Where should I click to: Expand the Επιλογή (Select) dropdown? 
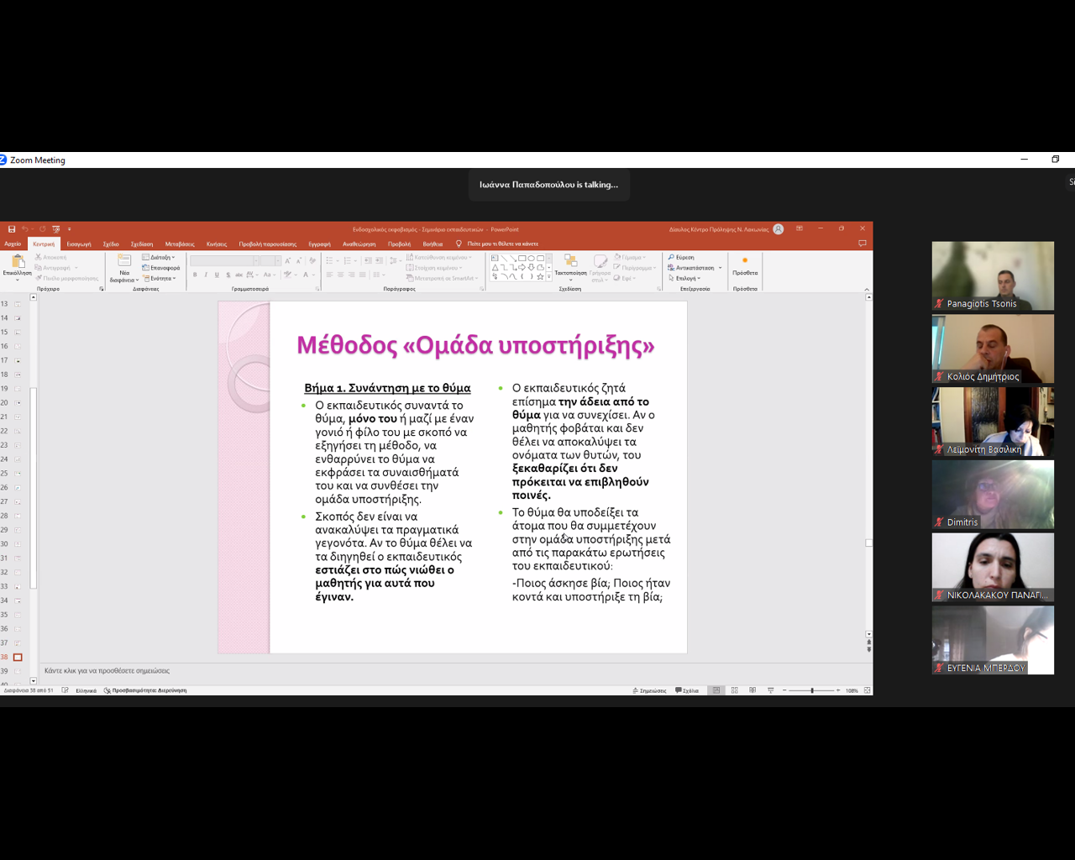(x=685, y=278)
